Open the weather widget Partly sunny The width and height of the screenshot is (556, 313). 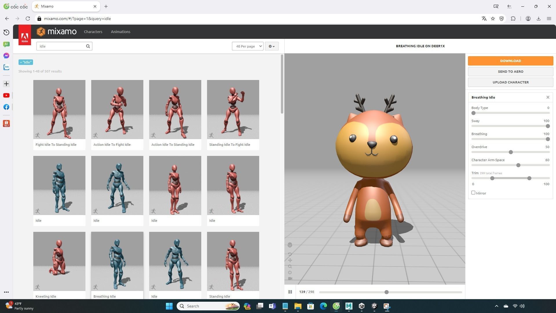tap(20, 306)
